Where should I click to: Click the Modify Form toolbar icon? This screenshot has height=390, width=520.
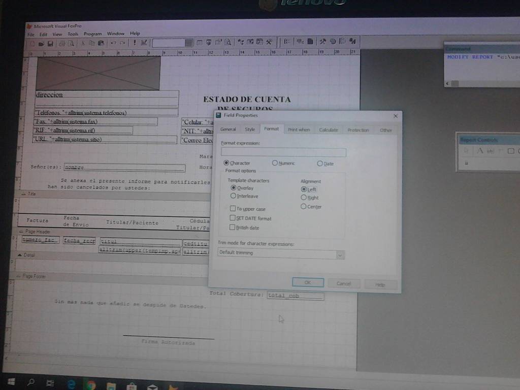click(144, 43)
